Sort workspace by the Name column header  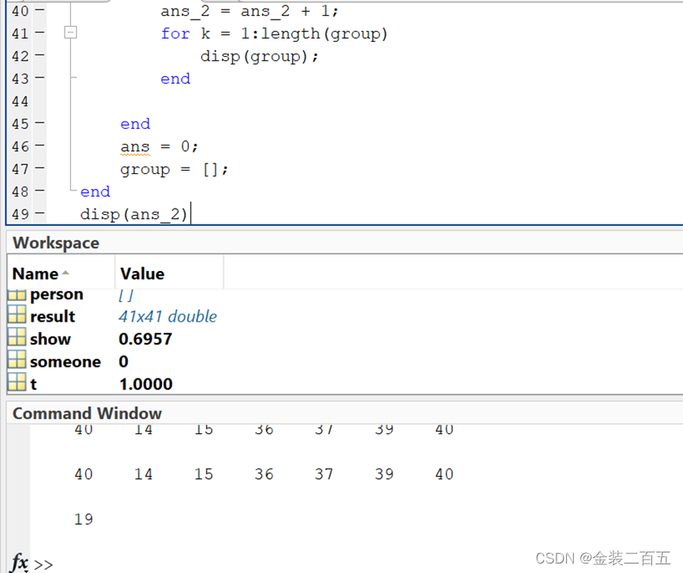pos(61,273)
